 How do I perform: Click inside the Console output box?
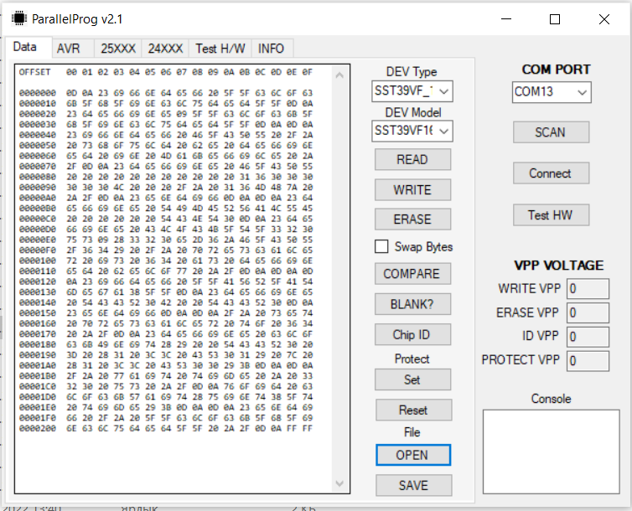(551, 452)
